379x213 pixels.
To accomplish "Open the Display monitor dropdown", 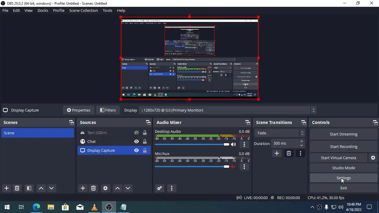I will coord(228,110).
